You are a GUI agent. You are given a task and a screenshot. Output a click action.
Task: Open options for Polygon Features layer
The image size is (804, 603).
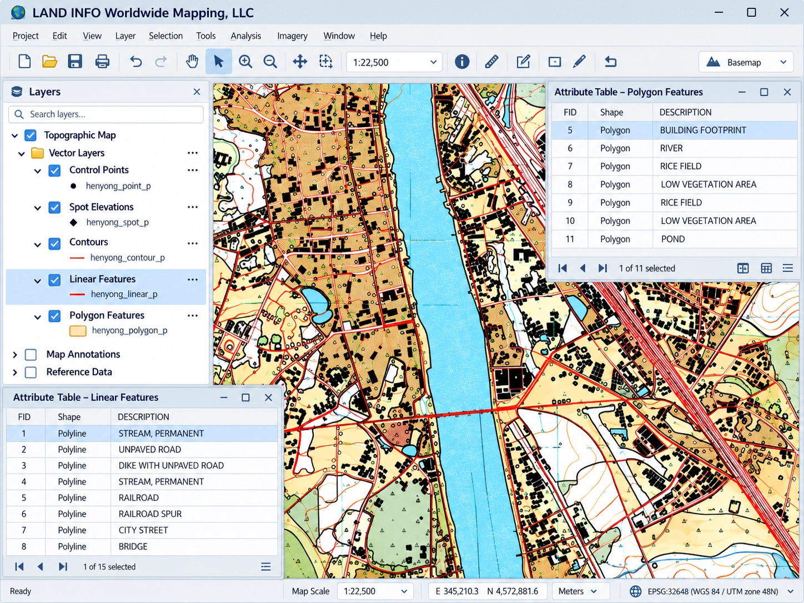pos(193,315)
